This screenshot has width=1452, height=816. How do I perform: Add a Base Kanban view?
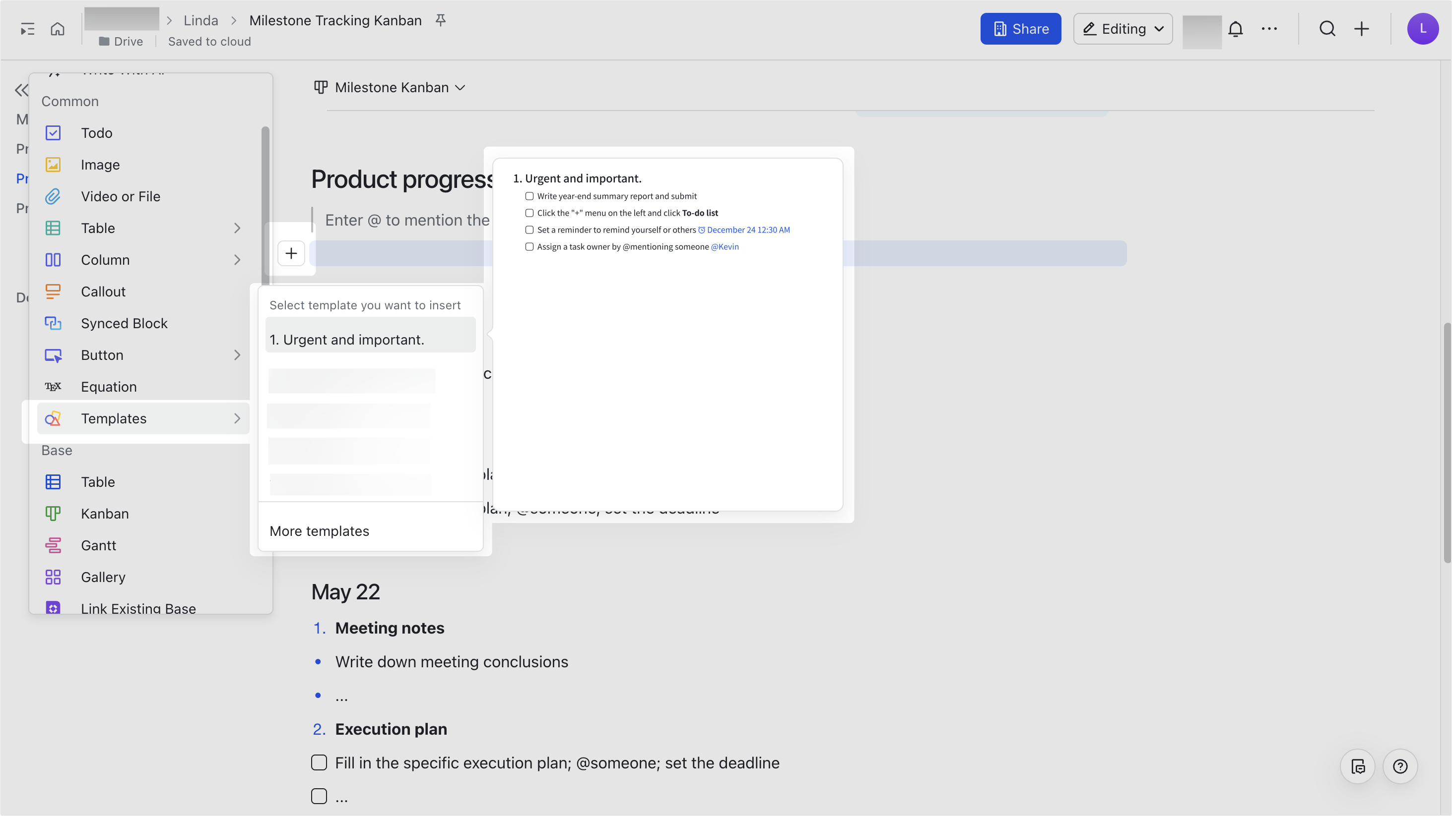[143, 514]
